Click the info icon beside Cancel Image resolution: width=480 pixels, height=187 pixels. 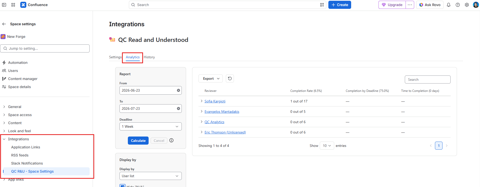pos(171,140)
